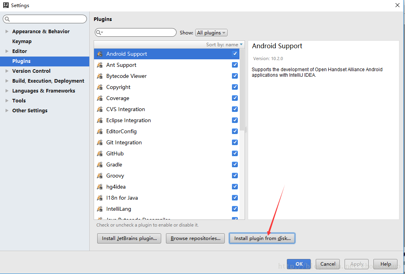Open Other Settings category
This screenshot has width=405, height=274.
point(30,110)
